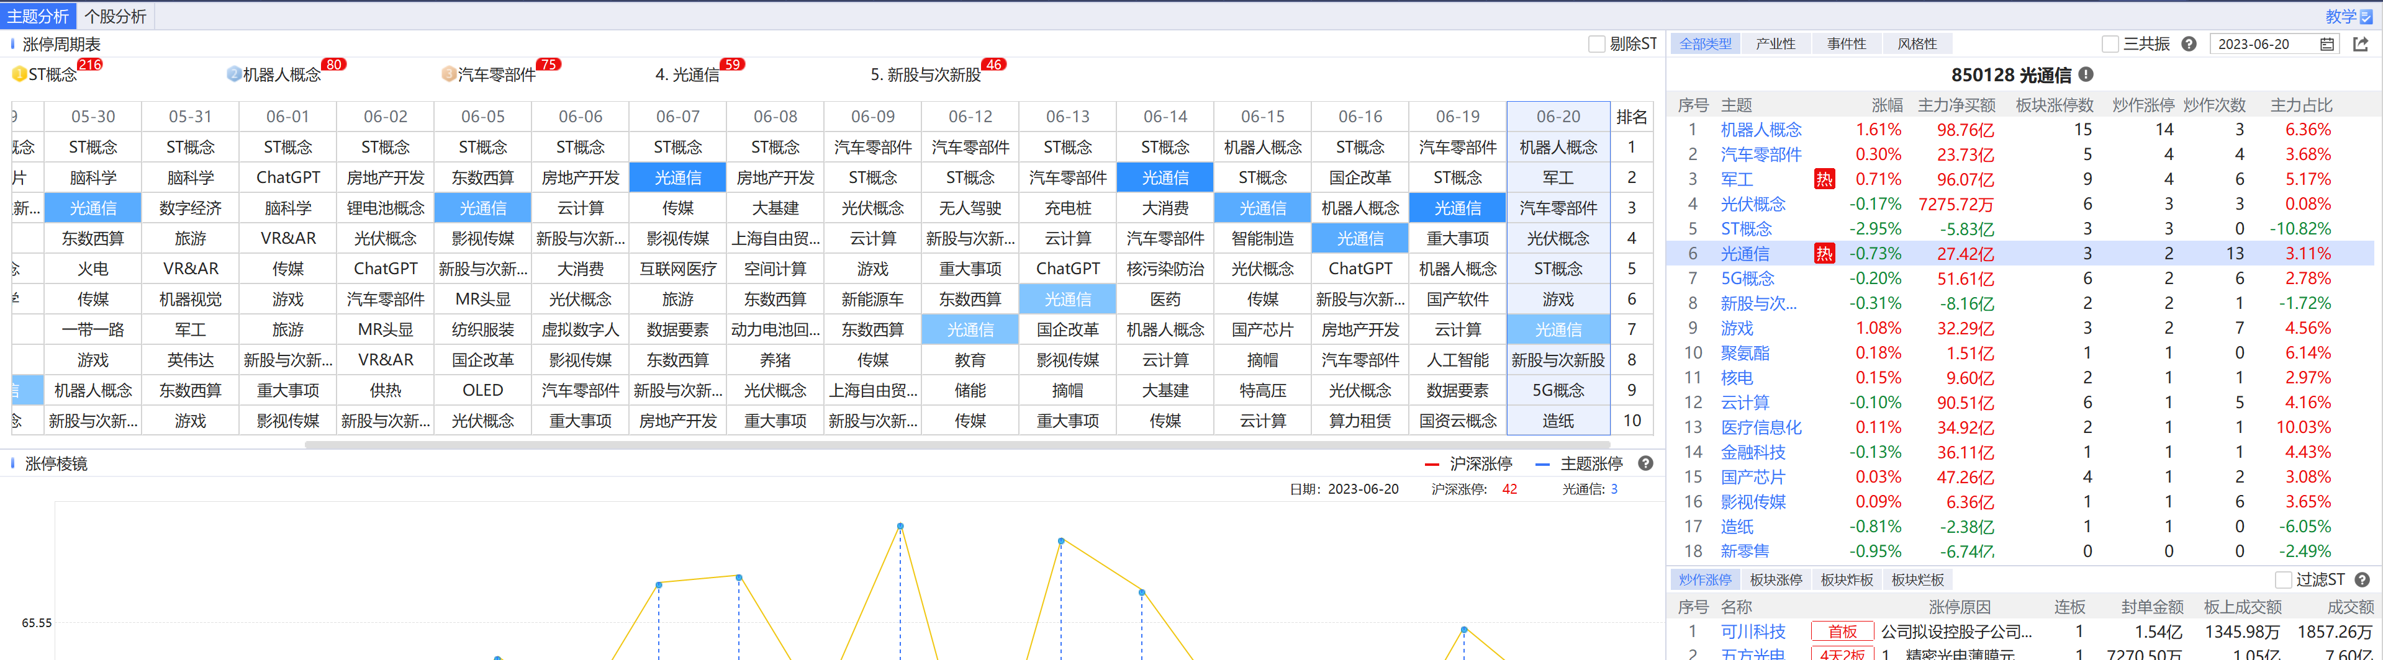Sort by 涨幅 column header
2383x660 pixels.
point(1887,104)
